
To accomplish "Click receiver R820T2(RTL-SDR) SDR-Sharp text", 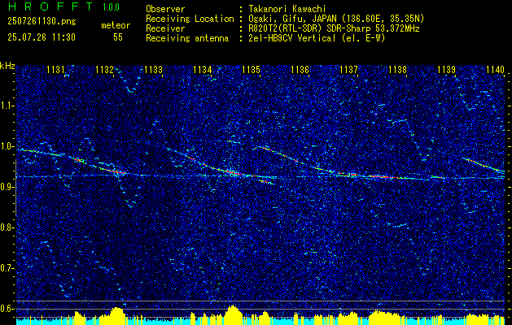I will 334,28.
